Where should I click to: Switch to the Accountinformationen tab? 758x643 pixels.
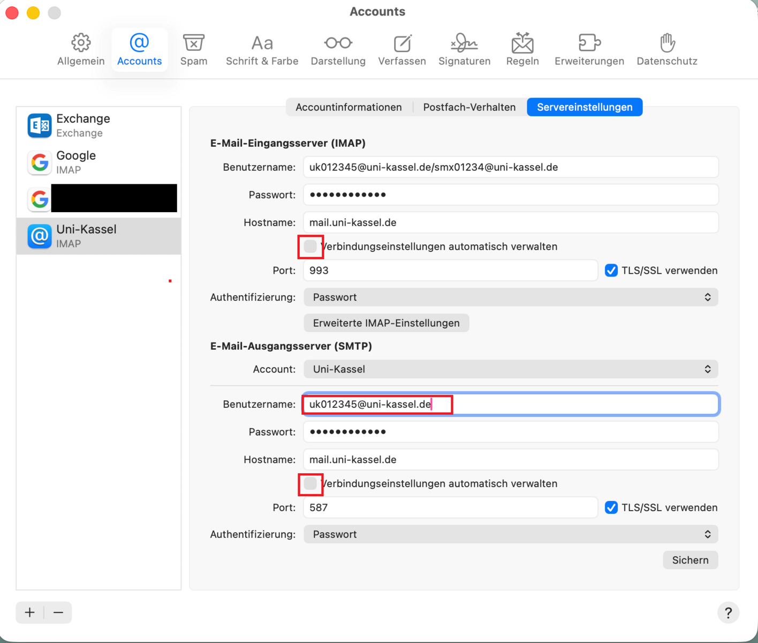coord(348,107)
